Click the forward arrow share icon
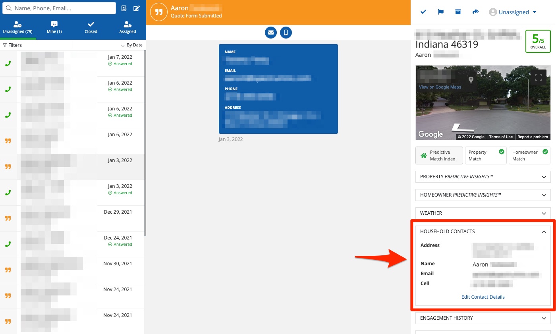The width and height of the screenshot is (556, 334). pyautogui.click(x=475, y=12)
